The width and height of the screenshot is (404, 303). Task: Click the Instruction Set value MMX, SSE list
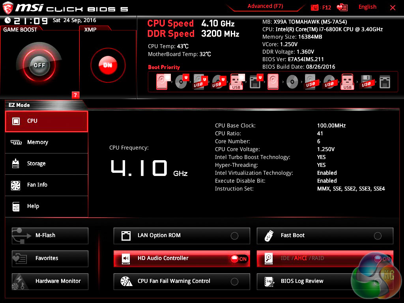(x=351, y=189)
